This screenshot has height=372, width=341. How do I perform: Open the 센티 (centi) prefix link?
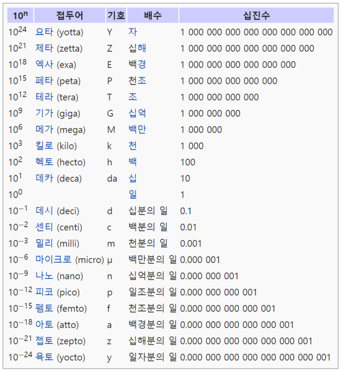coord(44,227)
